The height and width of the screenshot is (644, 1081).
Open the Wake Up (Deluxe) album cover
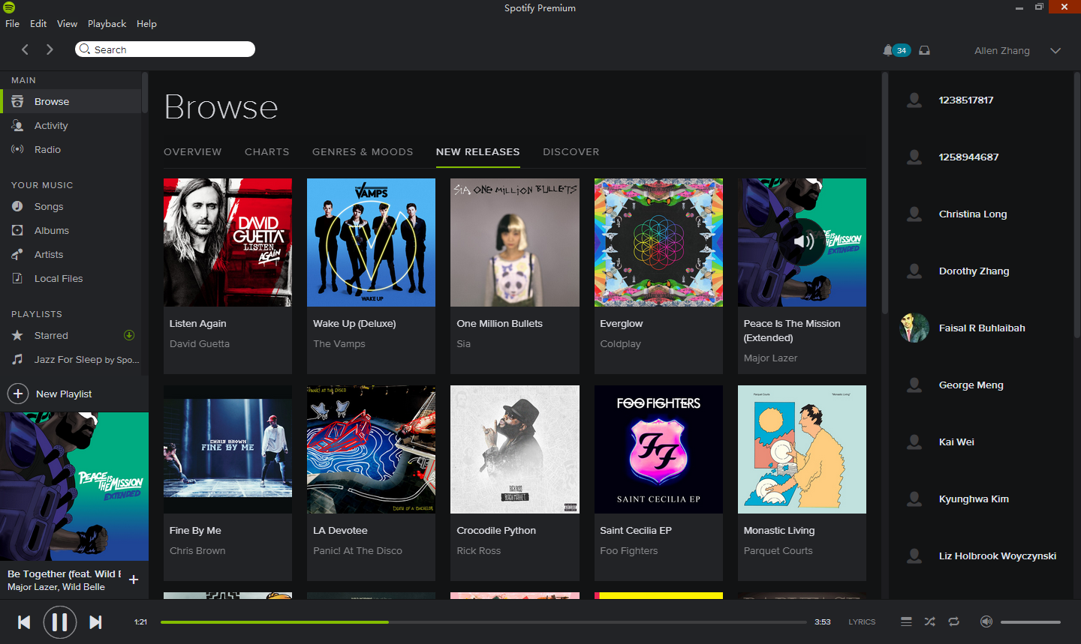coord(372,242)
